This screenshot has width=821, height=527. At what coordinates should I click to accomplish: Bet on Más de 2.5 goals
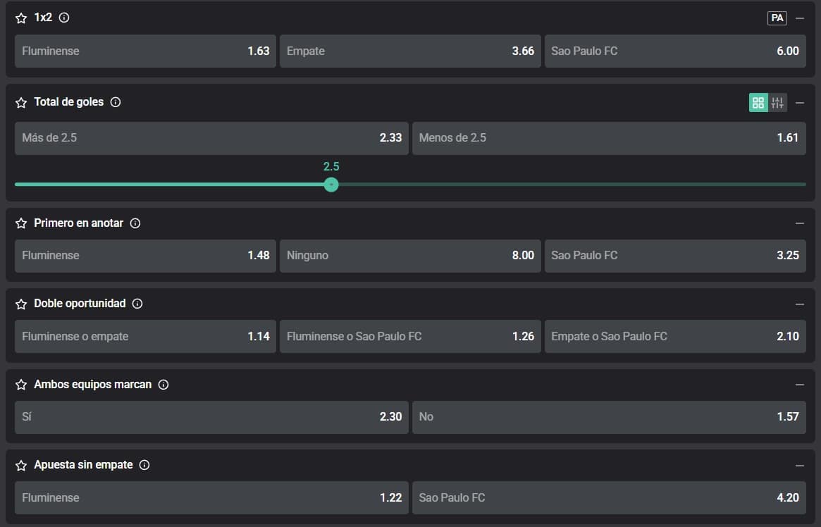211,138
